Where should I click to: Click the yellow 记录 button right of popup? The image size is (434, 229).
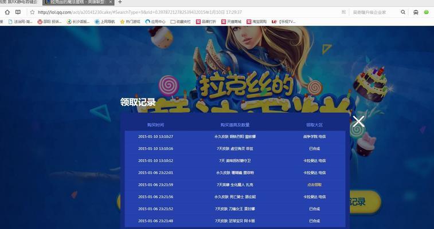pos(365,202)
